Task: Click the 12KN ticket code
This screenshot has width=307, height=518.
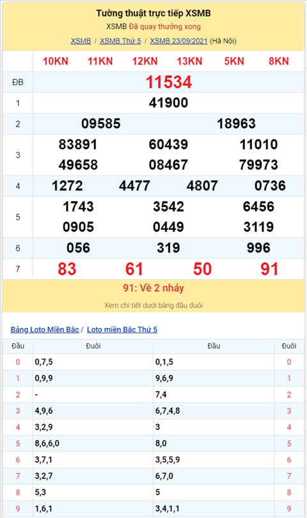Action: click(x=145, y=61)
